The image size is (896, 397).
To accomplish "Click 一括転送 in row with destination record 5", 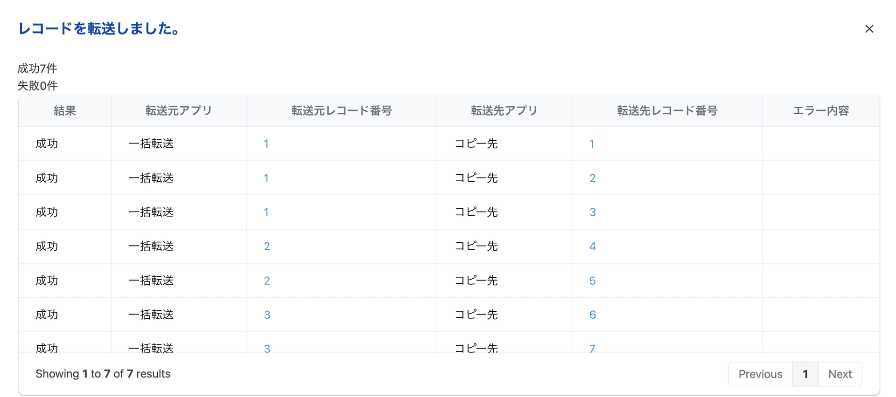I will pos(151,281).
